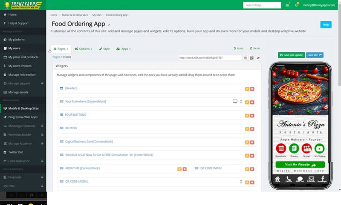Open Progressive Web Apps in sidebar
Image resolution: width=341 pixels, height=205 pixels.
point(23,117)
